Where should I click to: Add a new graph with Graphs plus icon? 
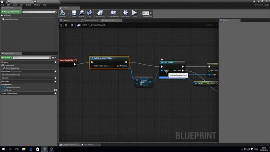tap(55, 62)
